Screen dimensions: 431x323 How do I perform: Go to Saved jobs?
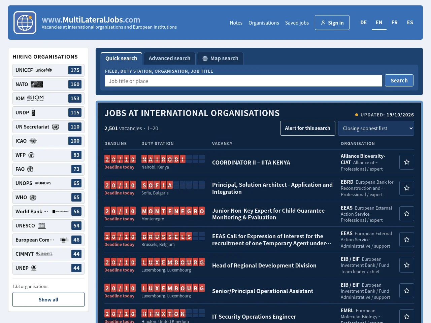pyautogui.click(x=297, y=23)
